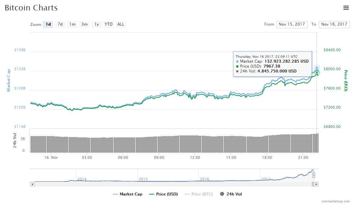Image resolution: width=353 pixels, height=204 pixels.
Task: Click the $120B market cap axis label
Action: [20, 107]
